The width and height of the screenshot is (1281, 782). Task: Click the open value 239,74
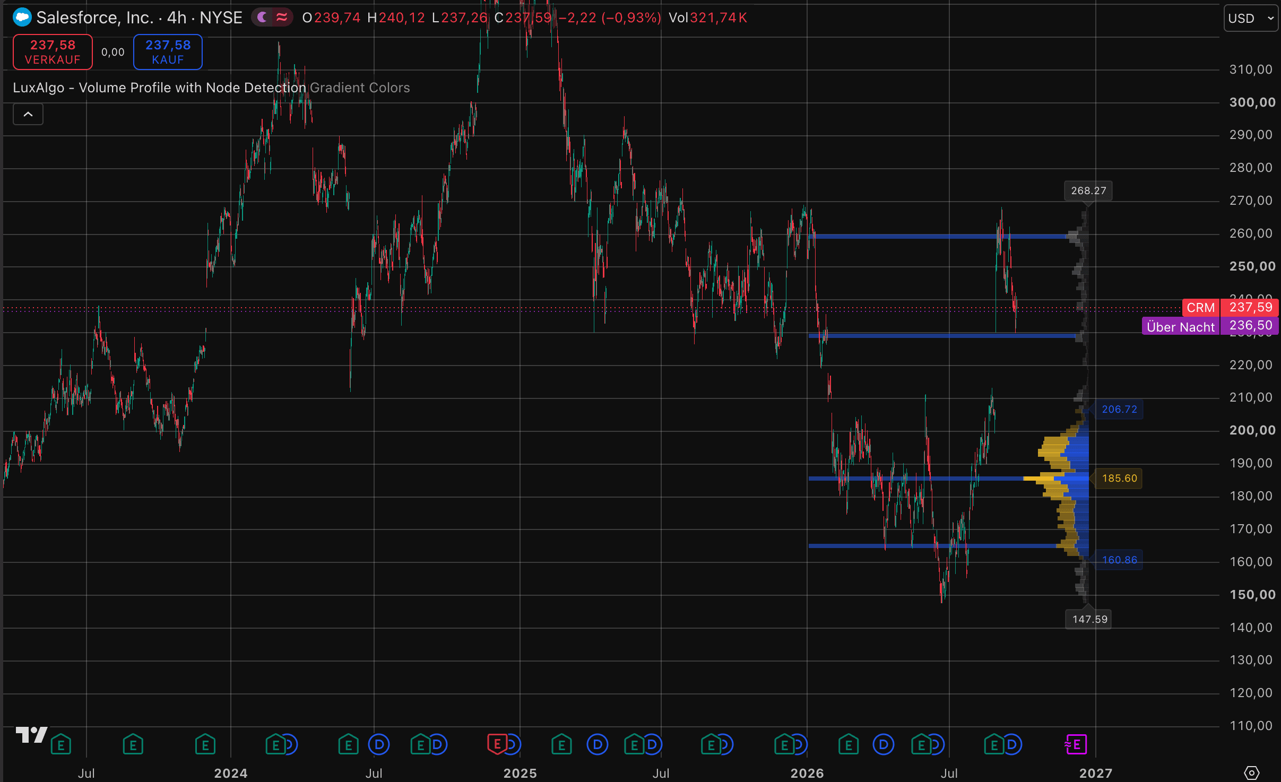(337, 18)
